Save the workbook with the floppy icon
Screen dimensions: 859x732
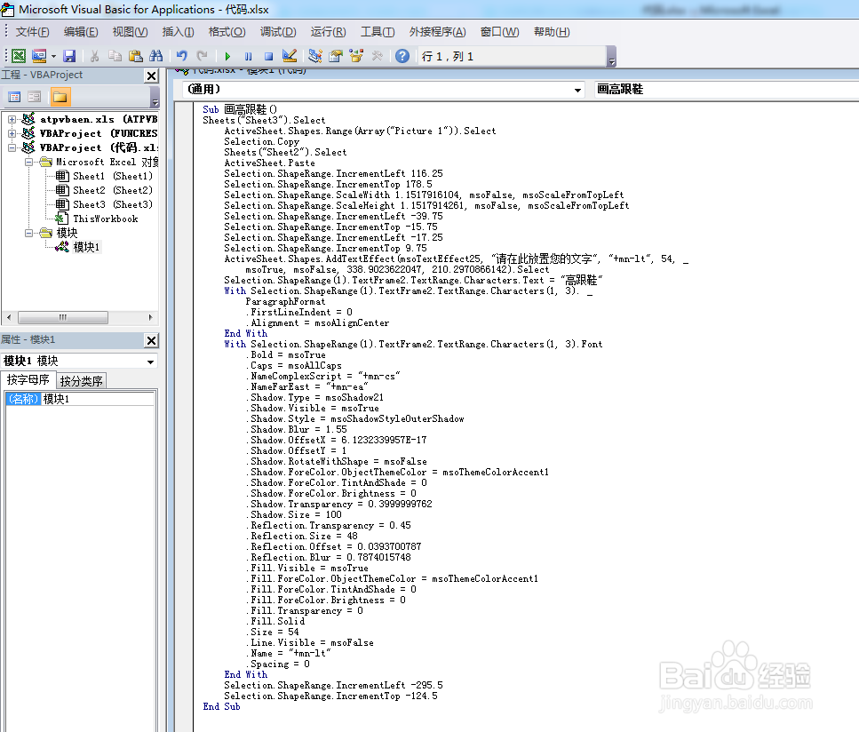[69, 56]
